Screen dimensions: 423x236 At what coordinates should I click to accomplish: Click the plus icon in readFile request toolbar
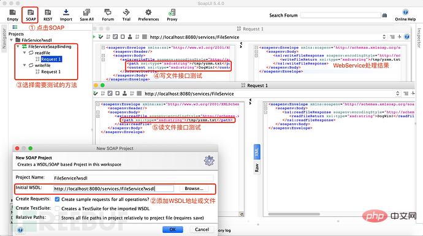click(x=413, y=93)
